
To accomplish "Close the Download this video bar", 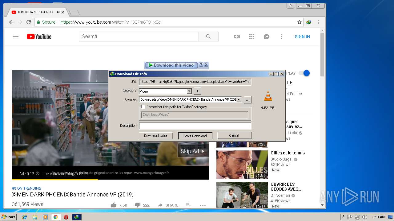I will pyautogui.click(x=206, y=65).
